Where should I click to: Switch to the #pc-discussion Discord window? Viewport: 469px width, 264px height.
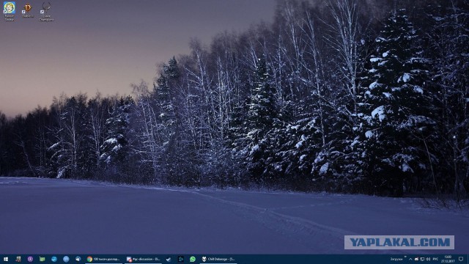tap(144, 259)
